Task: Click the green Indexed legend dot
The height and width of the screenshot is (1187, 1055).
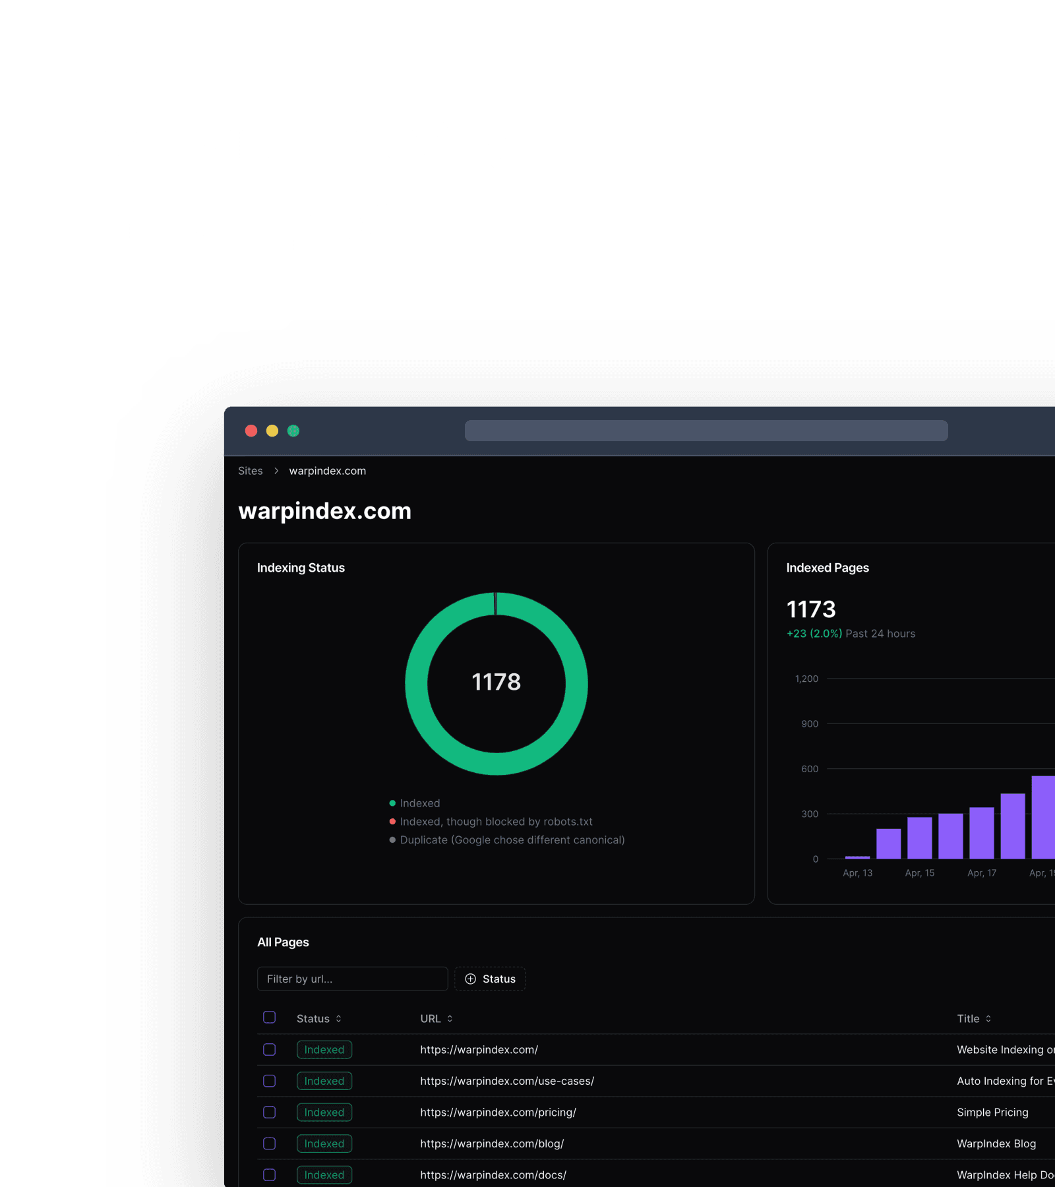Action: point(392,803)
